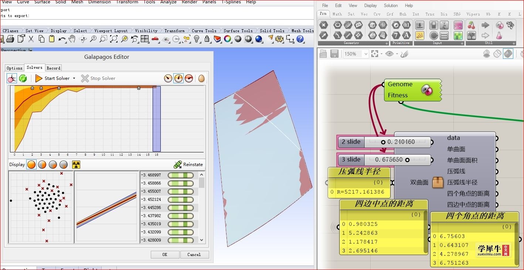This screenshot has width=524, height=270.
Task: Click the Paste clipboard icon
Action: pyautogui.click(x=52, y=39)
